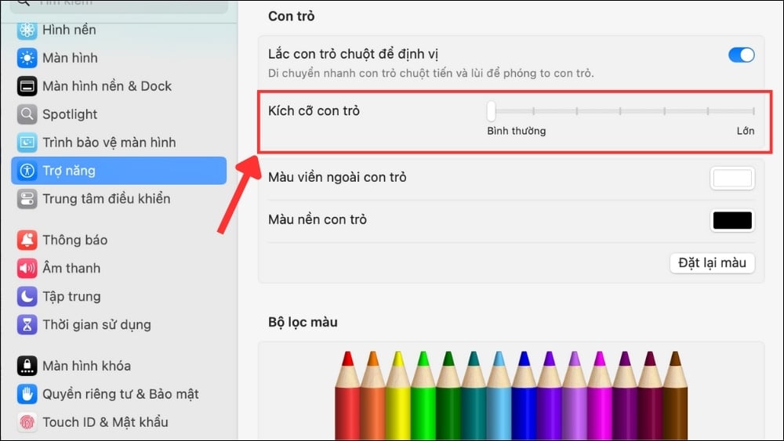The height and width of the screenshot is (441, 784).
Task: Click the Trung tâm điều khiển icon
Action: tap(27, 199)
